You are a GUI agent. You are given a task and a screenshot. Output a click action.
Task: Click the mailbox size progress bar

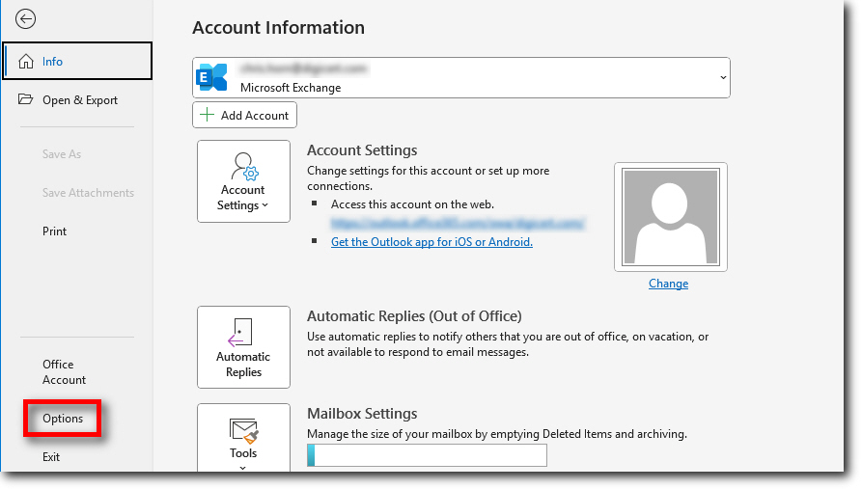click(428, 455)
